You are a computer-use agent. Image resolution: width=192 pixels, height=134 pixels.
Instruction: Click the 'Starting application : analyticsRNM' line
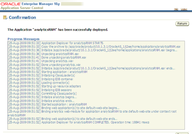point(48,72)
